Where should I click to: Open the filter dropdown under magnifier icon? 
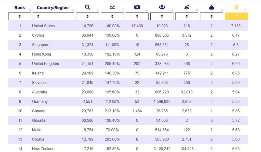pos(87,16)
